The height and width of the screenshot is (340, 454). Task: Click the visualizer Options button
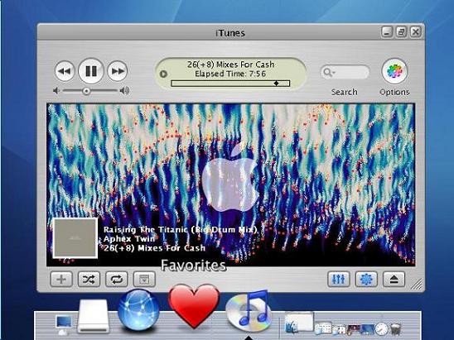point(394,71)
